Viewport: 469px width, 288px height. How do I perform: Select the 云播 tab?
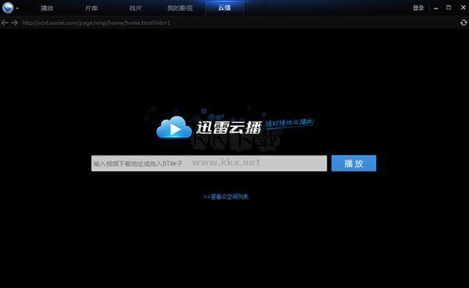click(x=224, y=8)
